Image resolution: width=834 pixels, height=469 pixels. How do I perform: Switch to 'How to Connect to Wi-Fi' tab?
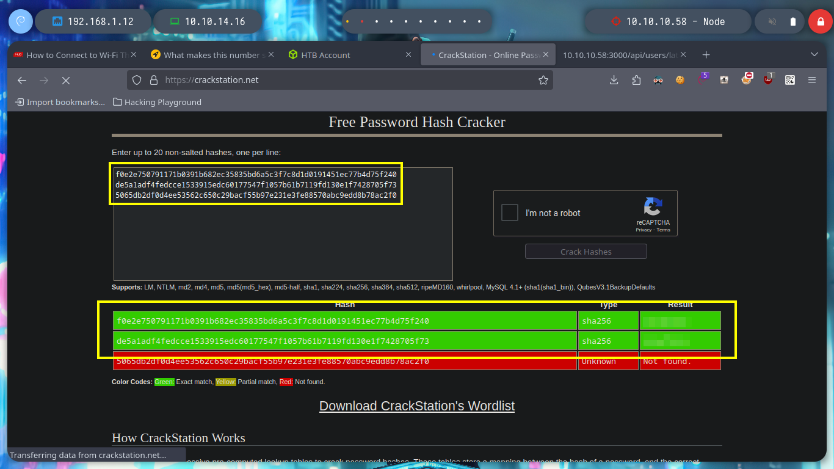click(75, 55)
